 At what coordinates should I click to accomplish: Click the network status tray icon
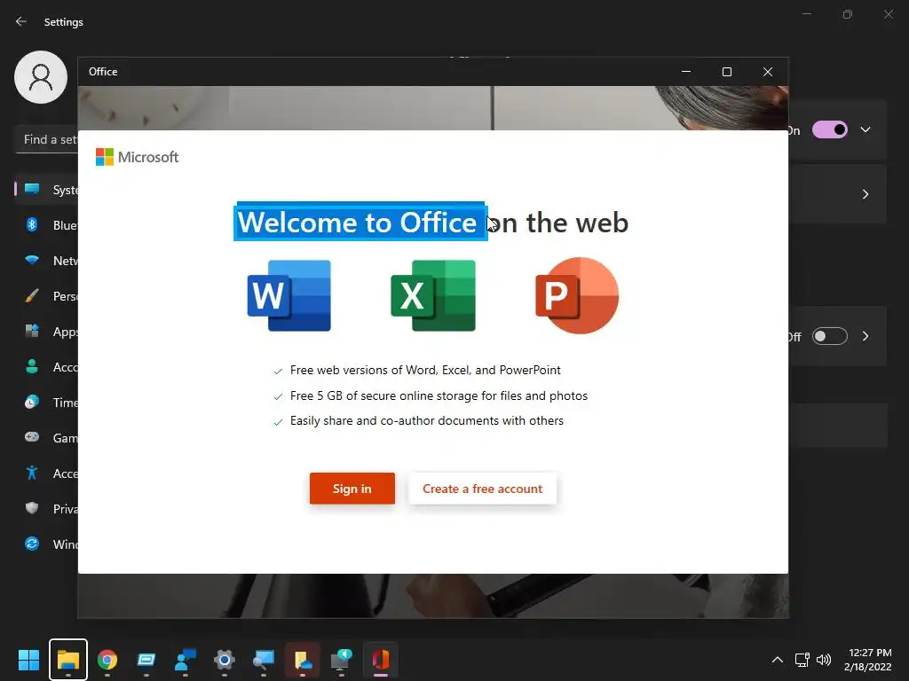pyautogui.click(x=802, y=660)
